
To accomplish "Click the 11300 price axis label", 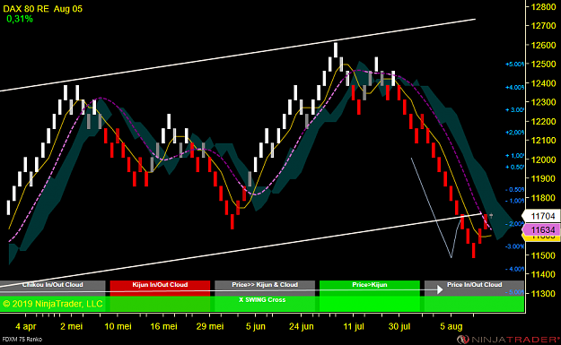I will [543, 294].
